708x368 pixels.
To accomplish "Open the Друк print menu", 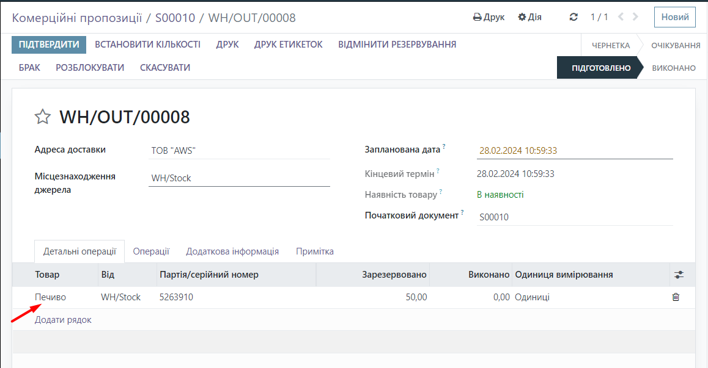I will tap(489, 17).
